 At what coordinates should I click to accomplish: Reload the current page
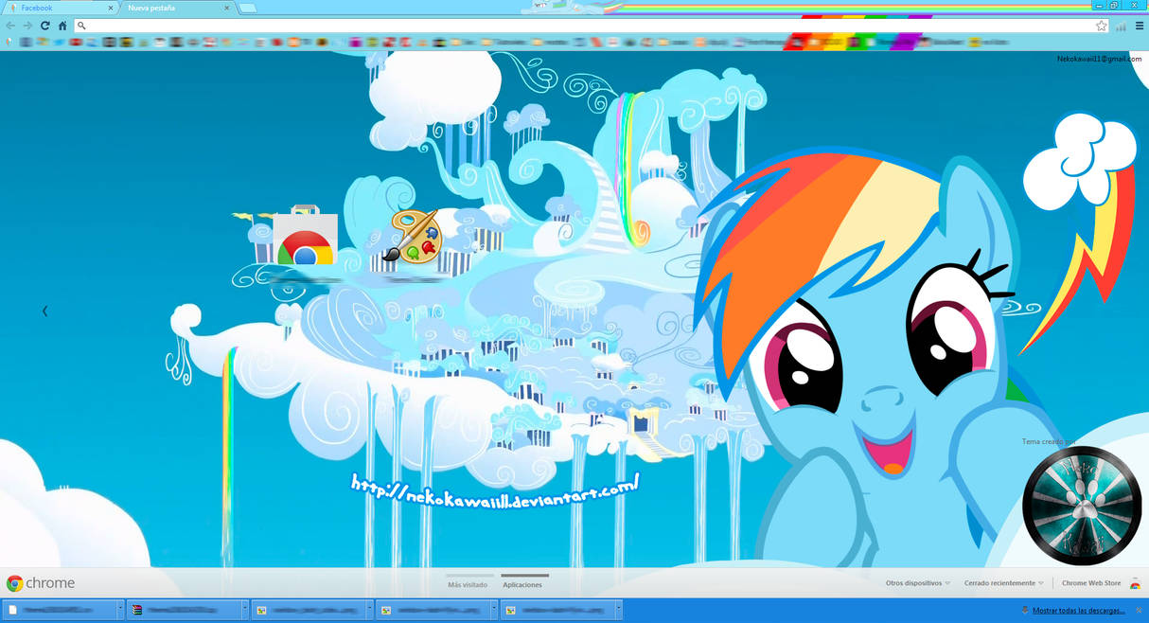click(x=44, y=26)
